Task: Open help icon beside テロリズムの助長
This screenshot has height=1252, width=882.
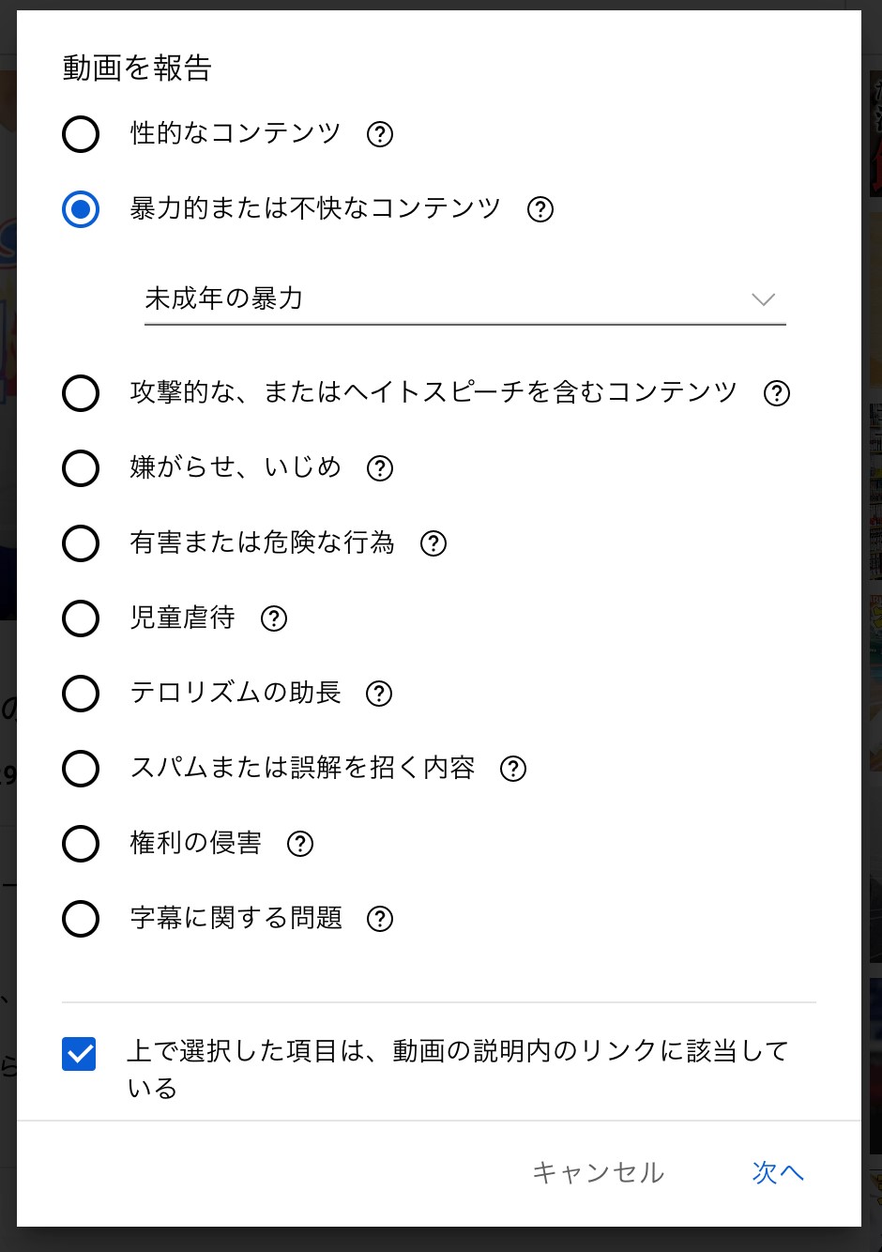Action: [x=379, y=694]
